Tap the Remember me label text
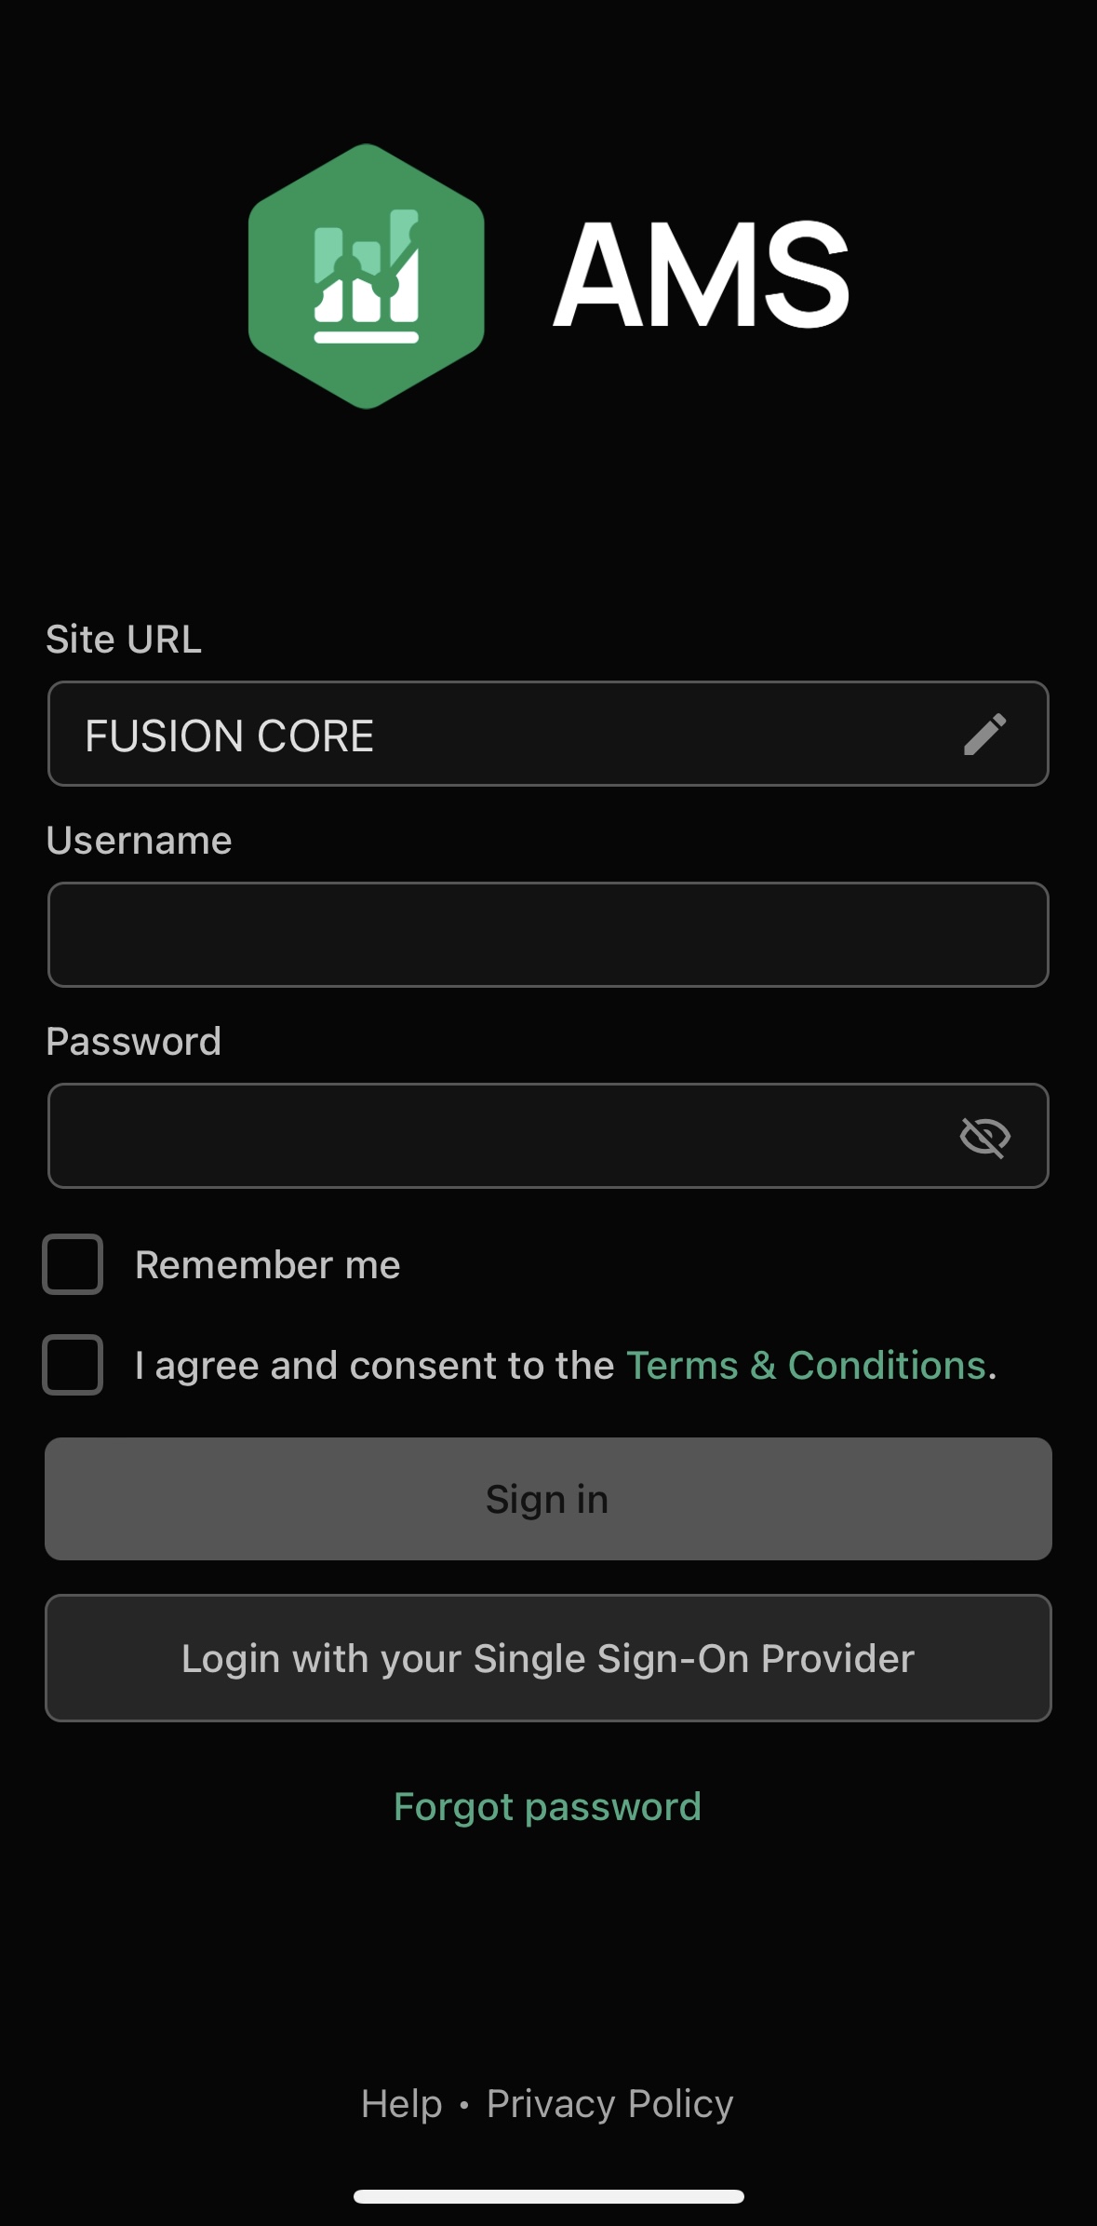 [x=268, y=1265]
